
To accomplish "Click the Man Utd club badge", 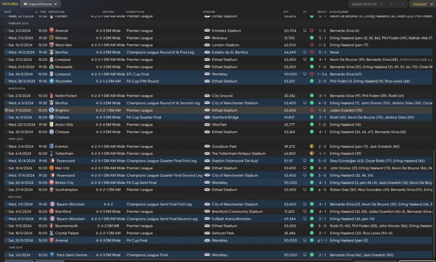I will tap(51, 168).
